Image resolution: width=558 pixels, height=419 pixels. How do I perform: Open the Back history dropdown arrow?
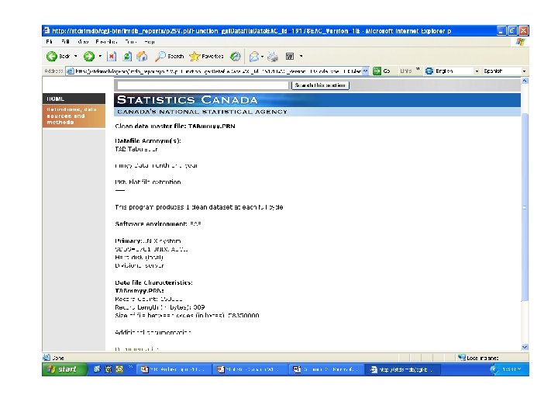(x=75, y=57)
